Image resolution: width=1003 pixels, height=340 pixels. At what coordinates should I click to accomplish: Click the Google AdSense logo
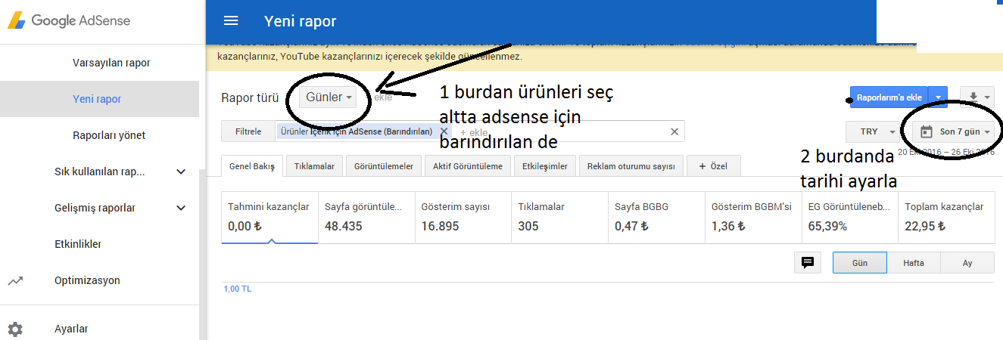point(69,21)
